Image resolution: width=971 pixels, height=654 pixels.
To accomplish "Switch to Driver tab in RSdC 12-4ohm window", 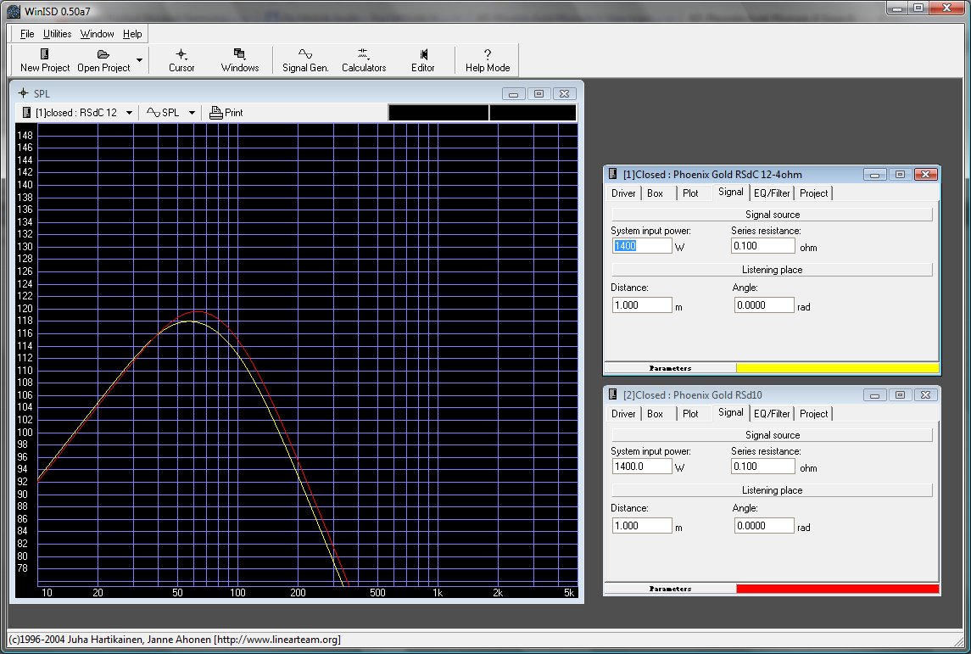I will [623, 193].
